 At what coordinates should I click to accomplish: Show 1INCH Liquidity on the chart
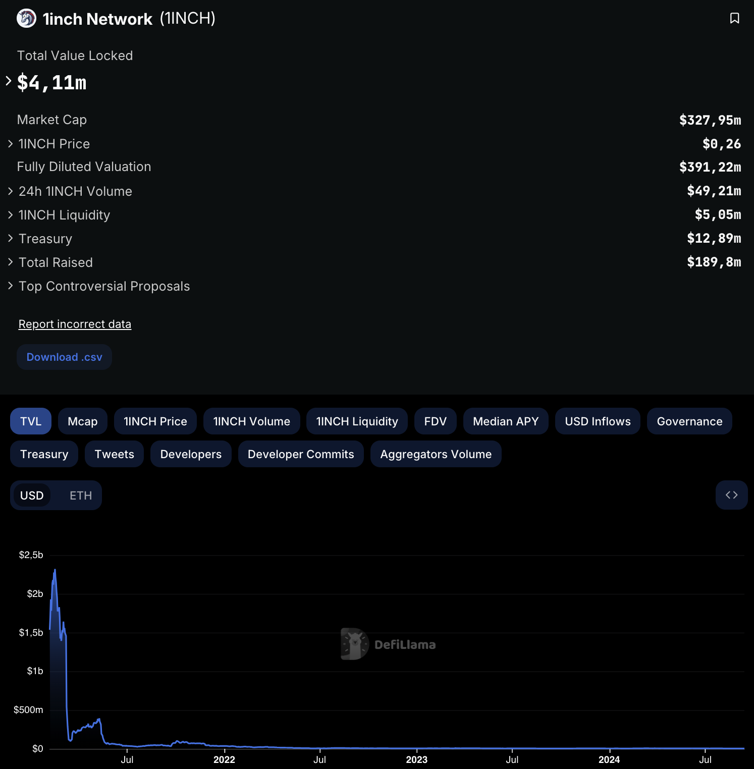coord(357,421)
